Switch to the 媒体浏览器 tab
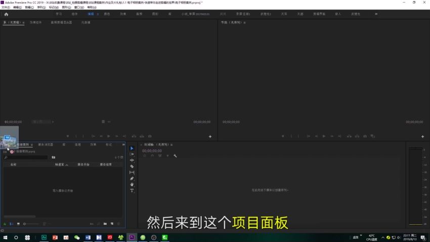Screen dimensions: 430x242 point(46,145)
